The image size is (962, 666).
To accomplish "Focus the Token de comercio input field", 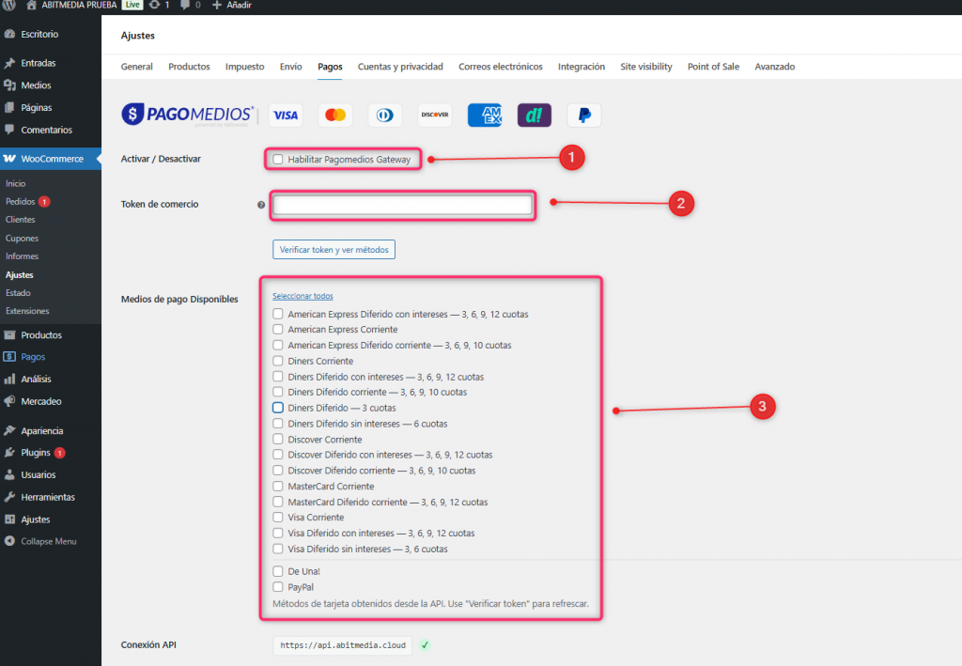I will click(x=402, y=205).
